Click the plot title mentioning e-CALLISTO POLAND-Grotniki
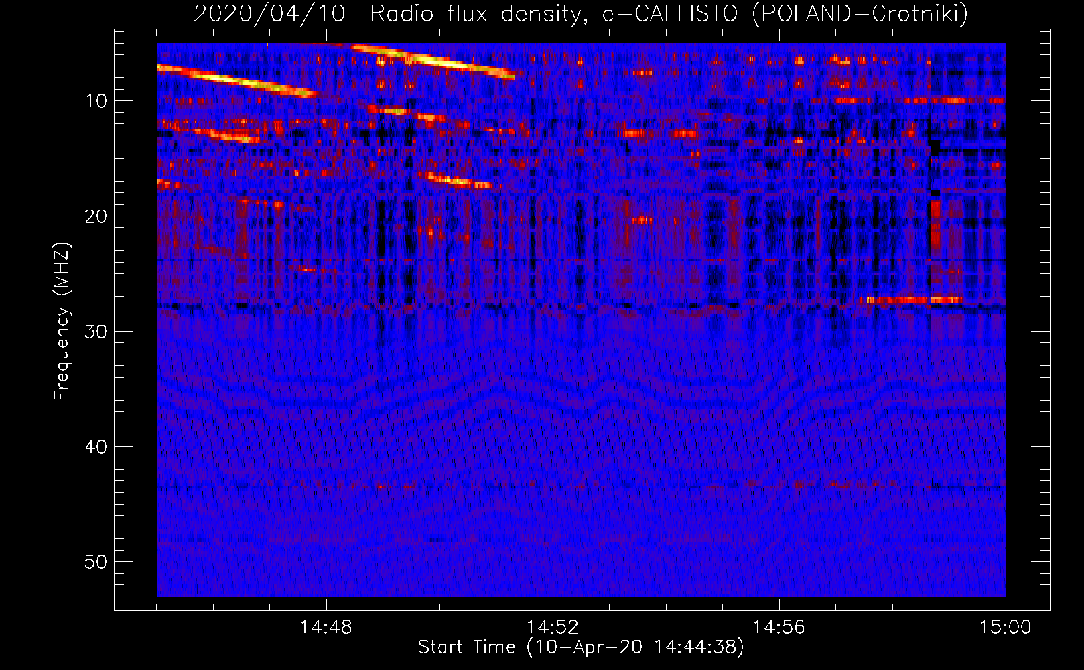Screen dimensions: 1084x670 (x=581, y=13)
